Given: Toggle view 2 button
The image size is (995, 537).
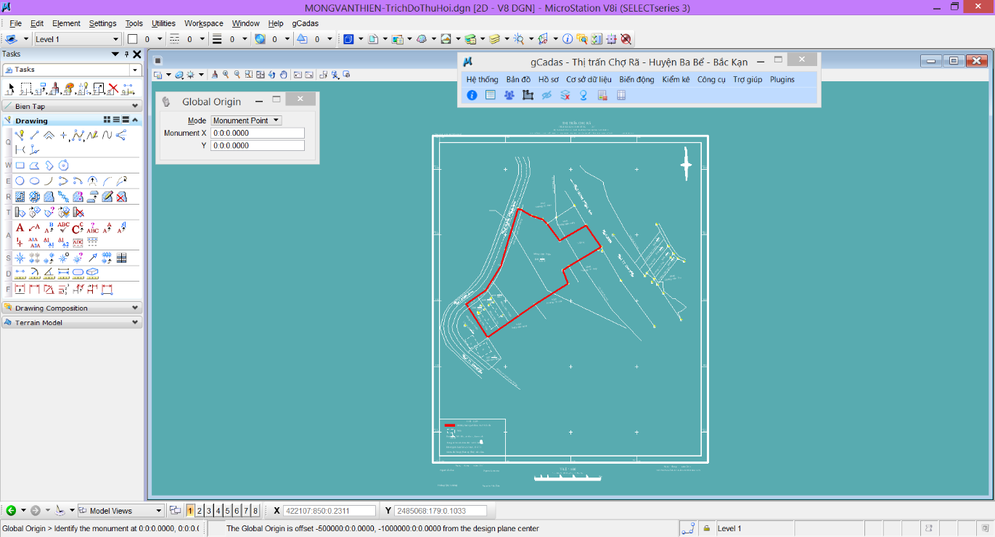Looking at the screenshot, I should [x=200, y=511].
